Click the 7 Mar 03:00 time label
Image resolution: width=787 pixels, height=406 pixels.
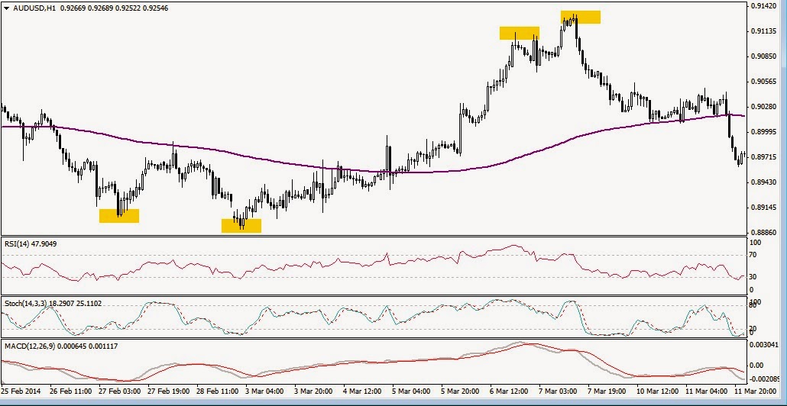pos(559,391)
